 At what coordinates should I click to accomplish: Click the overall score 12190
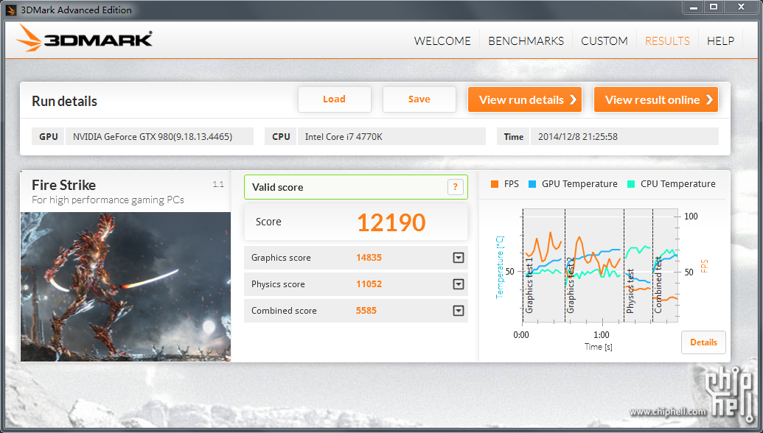(x=391, y=222)
